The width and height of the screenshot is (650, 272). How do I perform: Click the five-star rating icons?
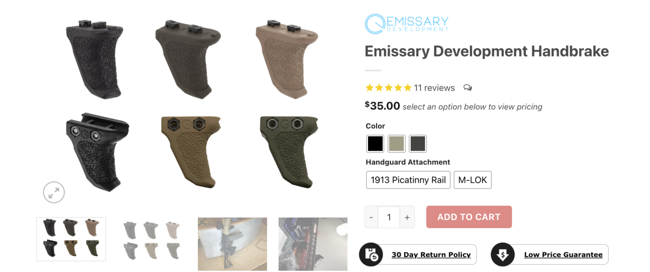point(389,88)
